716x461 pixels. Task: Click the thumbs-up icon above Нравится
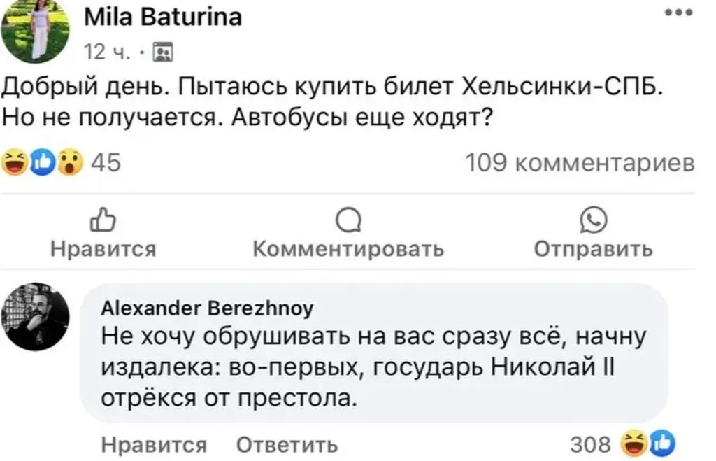(x=103, y=222)
